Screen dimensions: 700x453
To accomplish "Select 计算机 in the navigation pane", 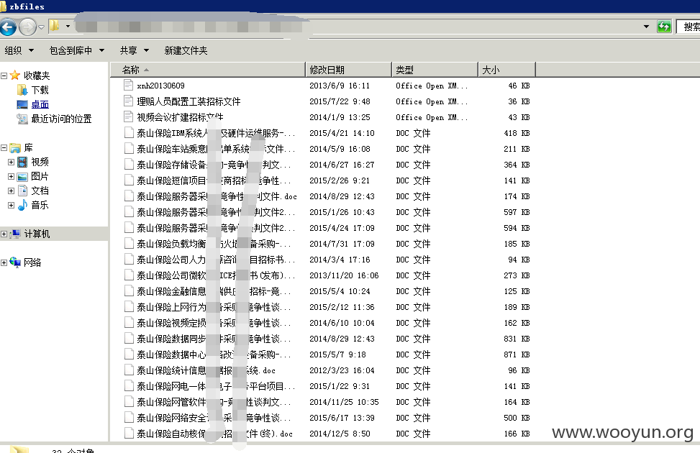I will tap(37, 234).
